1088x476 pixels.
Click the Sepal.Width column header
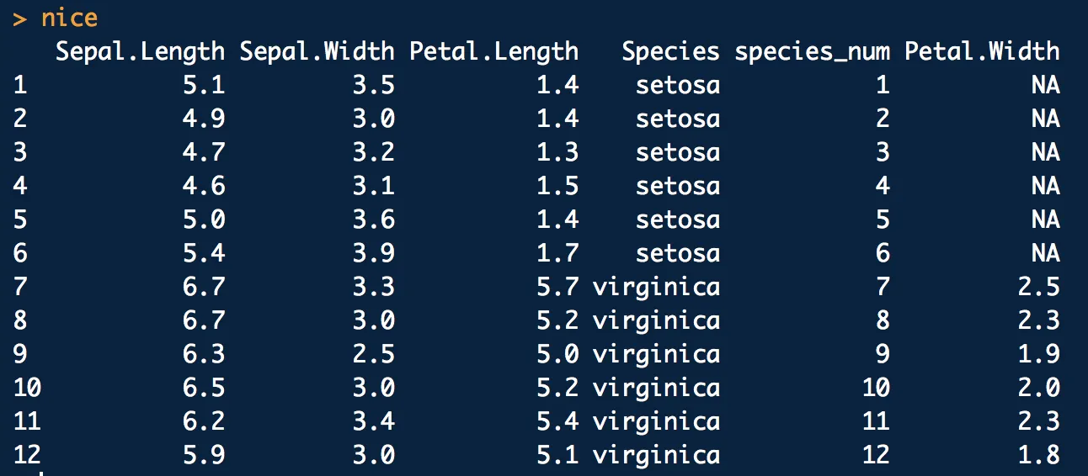pos(317,52)
